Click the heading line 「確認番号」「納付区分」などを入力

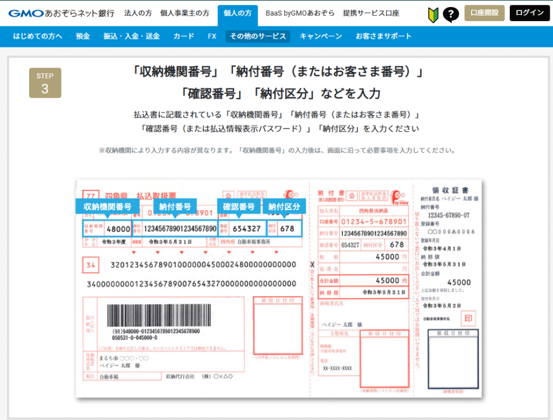point(280,94)
